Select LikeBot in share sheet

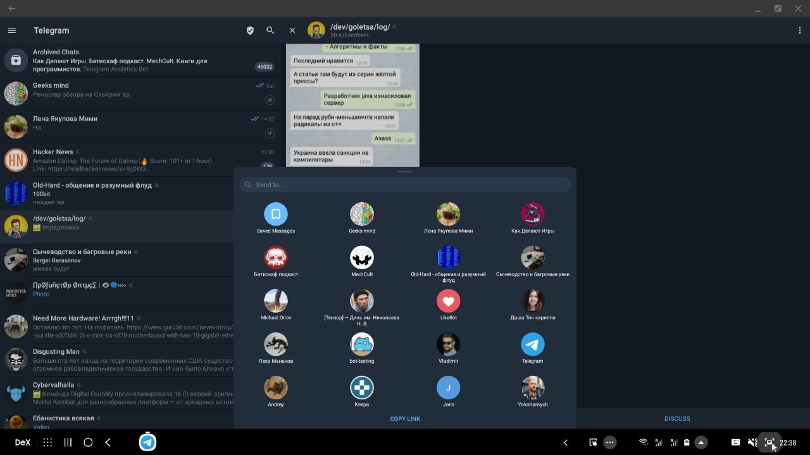448,305
